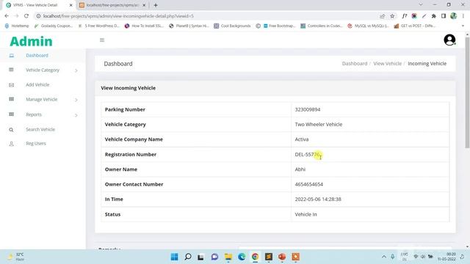Click the owner name value Abhi

300,169
